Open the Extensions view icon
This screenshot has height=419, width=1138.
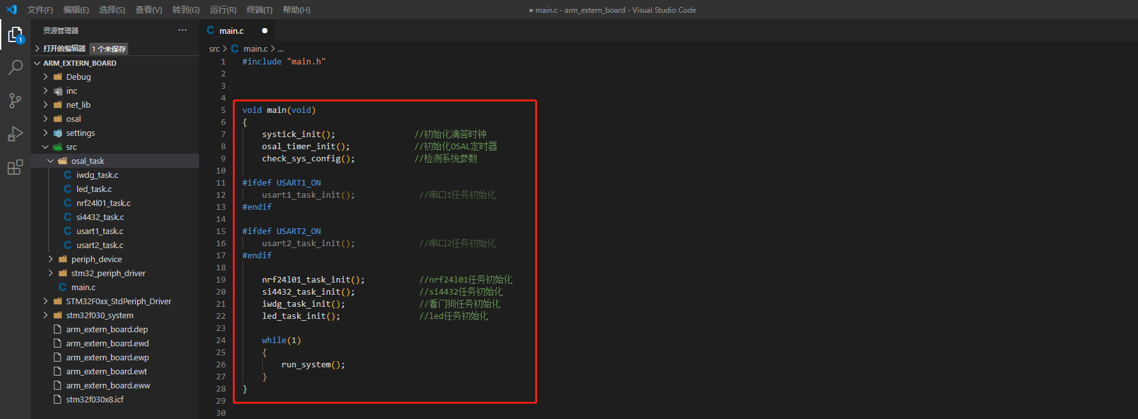(x=15, y=168)
